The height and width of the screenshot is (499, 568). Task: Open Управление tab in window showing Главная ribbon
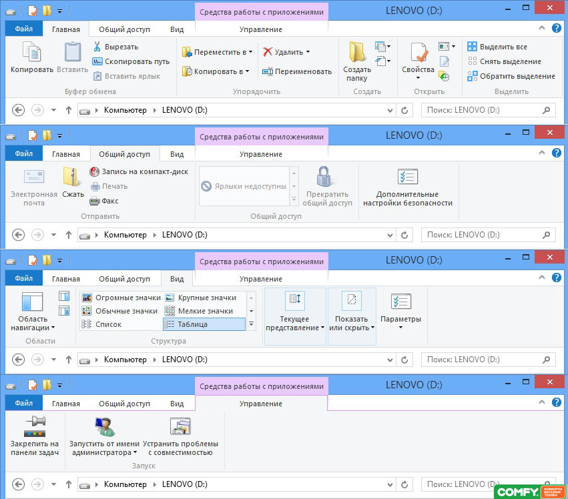tap(261, 29)
